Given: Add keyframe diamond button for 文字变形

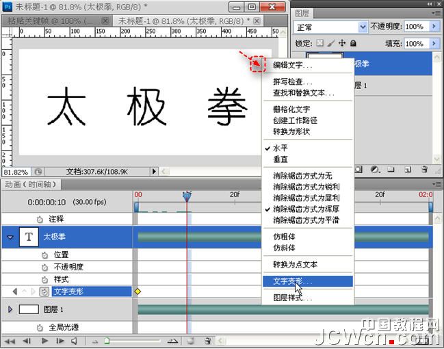Looking at the screenshot, I should tap(25, 292).
